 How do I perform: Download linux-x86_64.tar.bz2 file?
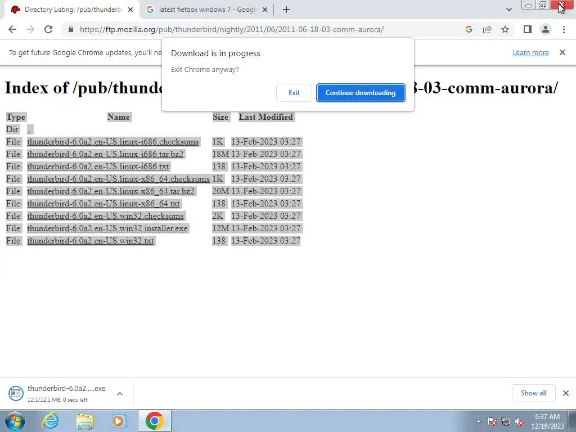tap(111, 191)
